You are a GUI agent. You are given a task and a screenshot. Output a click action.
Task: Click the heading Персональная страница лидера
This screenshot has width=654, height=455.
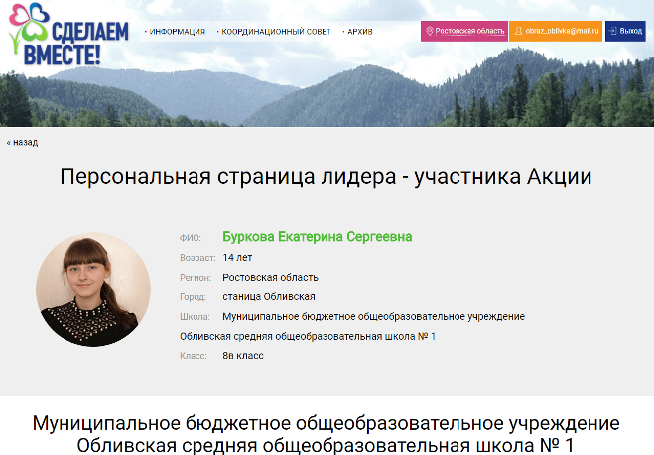pos(326,176)
